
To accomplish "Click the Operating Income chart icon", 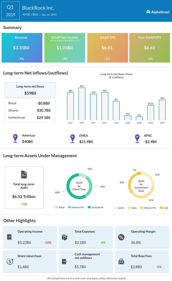I will point(9,237).
